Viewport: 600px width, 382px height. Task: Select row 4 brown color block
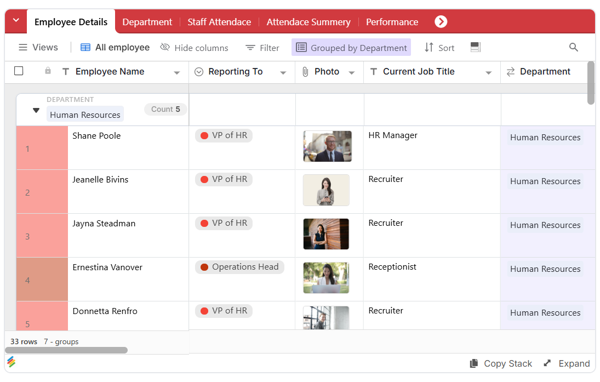(42, 279)
